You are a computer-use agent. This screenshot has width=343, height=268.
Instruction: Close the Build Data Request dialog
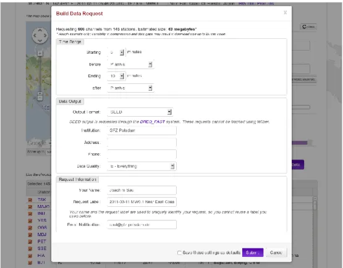pyautogui.click(x=285, y=13)
